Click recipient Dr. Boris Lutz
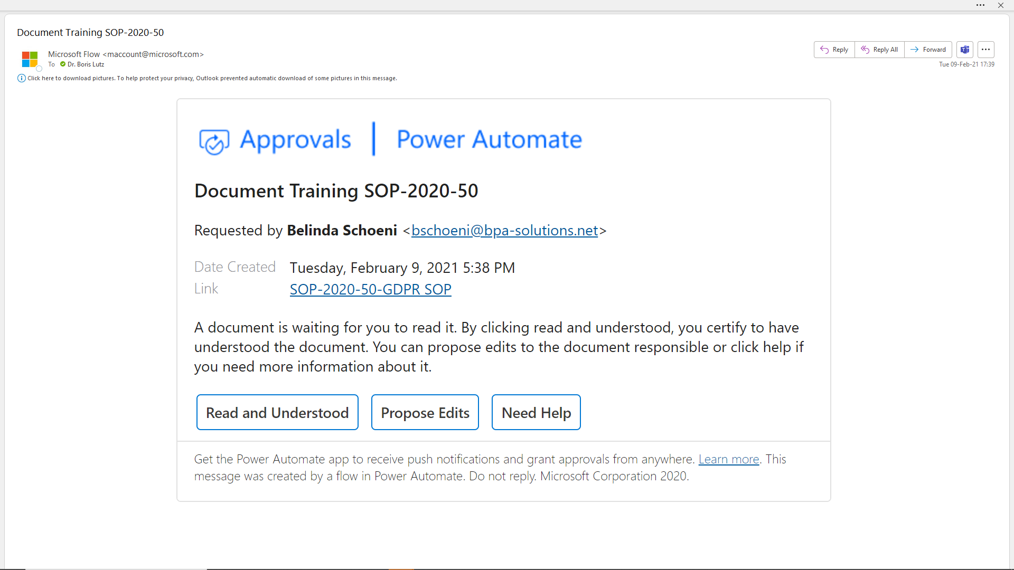 (86, 64)
